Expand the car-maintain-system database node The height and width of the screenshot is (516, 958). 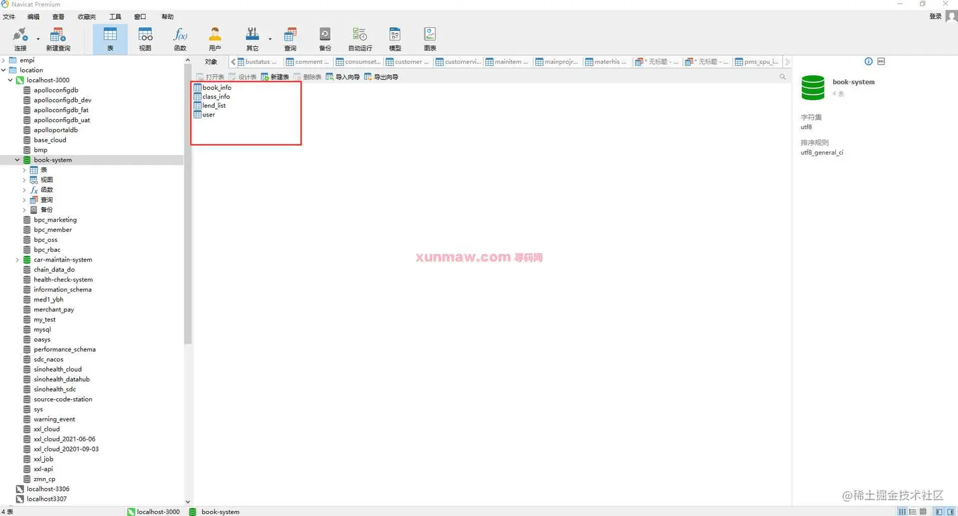coord(17,260)
